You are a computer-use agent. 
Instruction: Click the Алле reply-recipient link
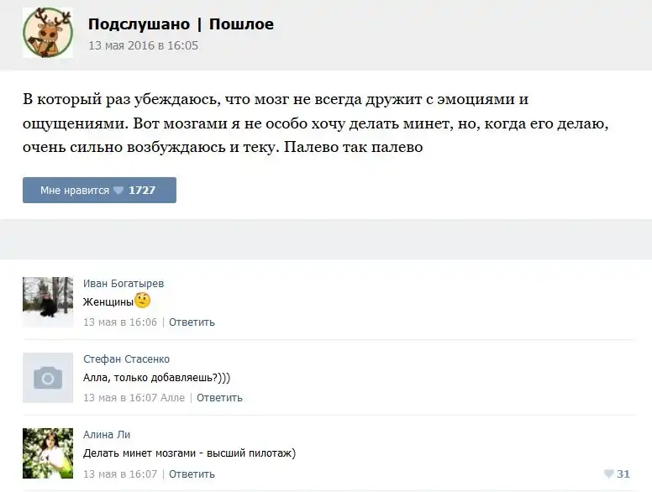172,398
